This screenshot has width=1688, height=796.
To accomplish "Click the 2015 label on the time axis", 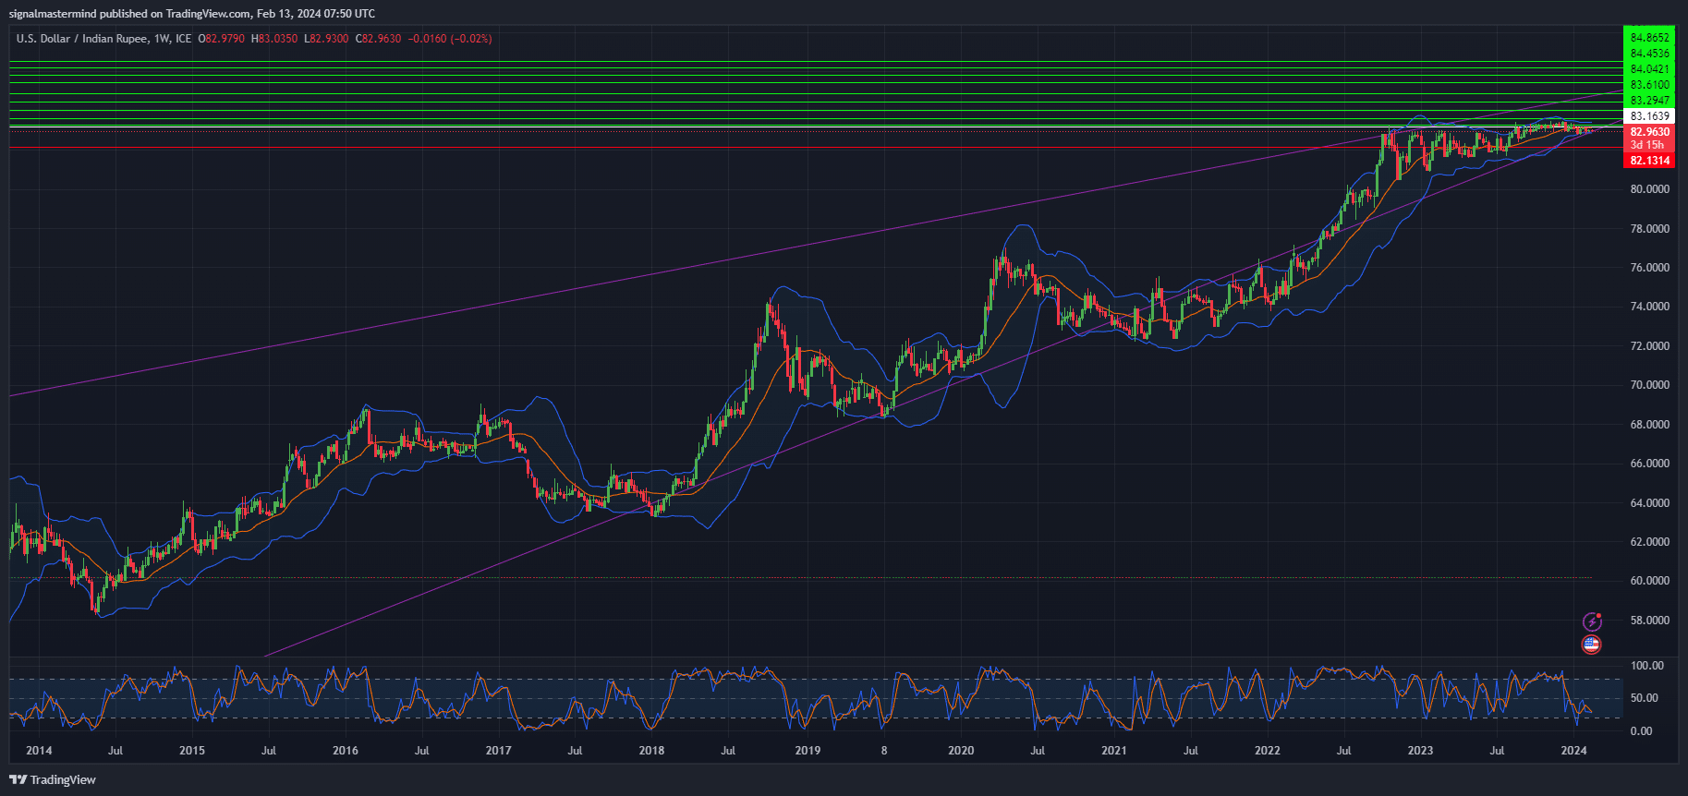I will tap(192, 751).
